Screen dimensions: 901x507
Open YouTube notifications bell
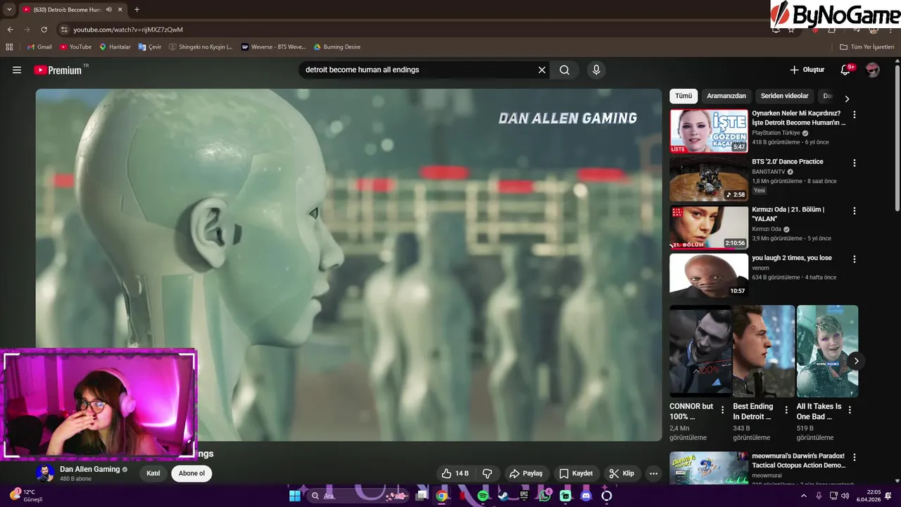point(846,70)
